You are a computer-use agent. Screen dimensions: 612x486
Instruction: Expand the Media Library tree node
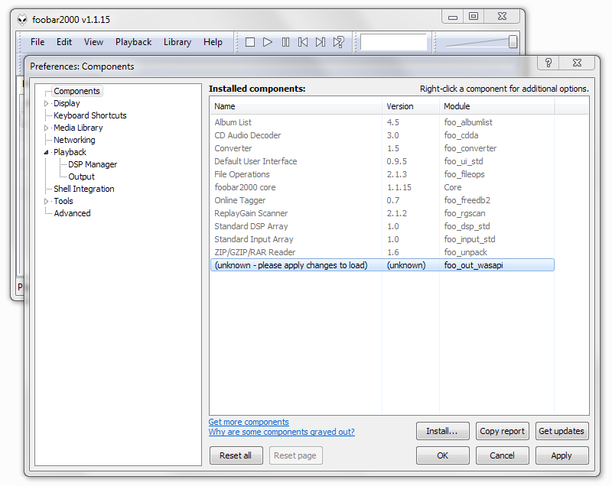pos(46,128)
